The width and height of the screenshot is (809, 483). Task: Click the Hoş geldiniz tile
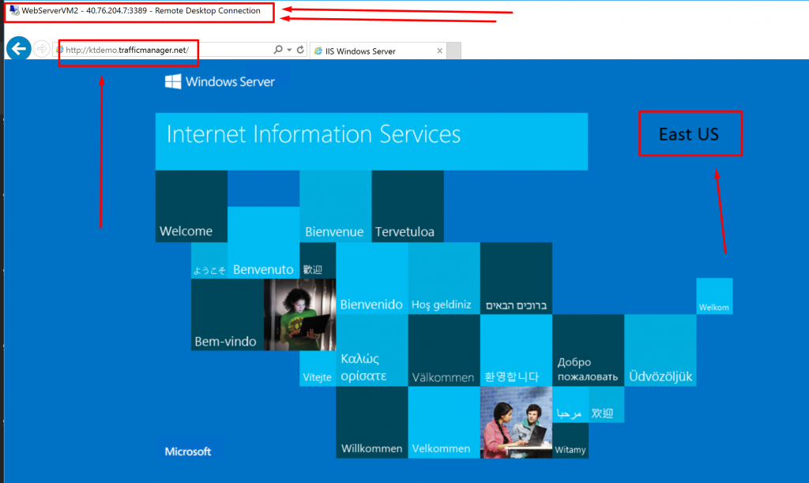444,279
